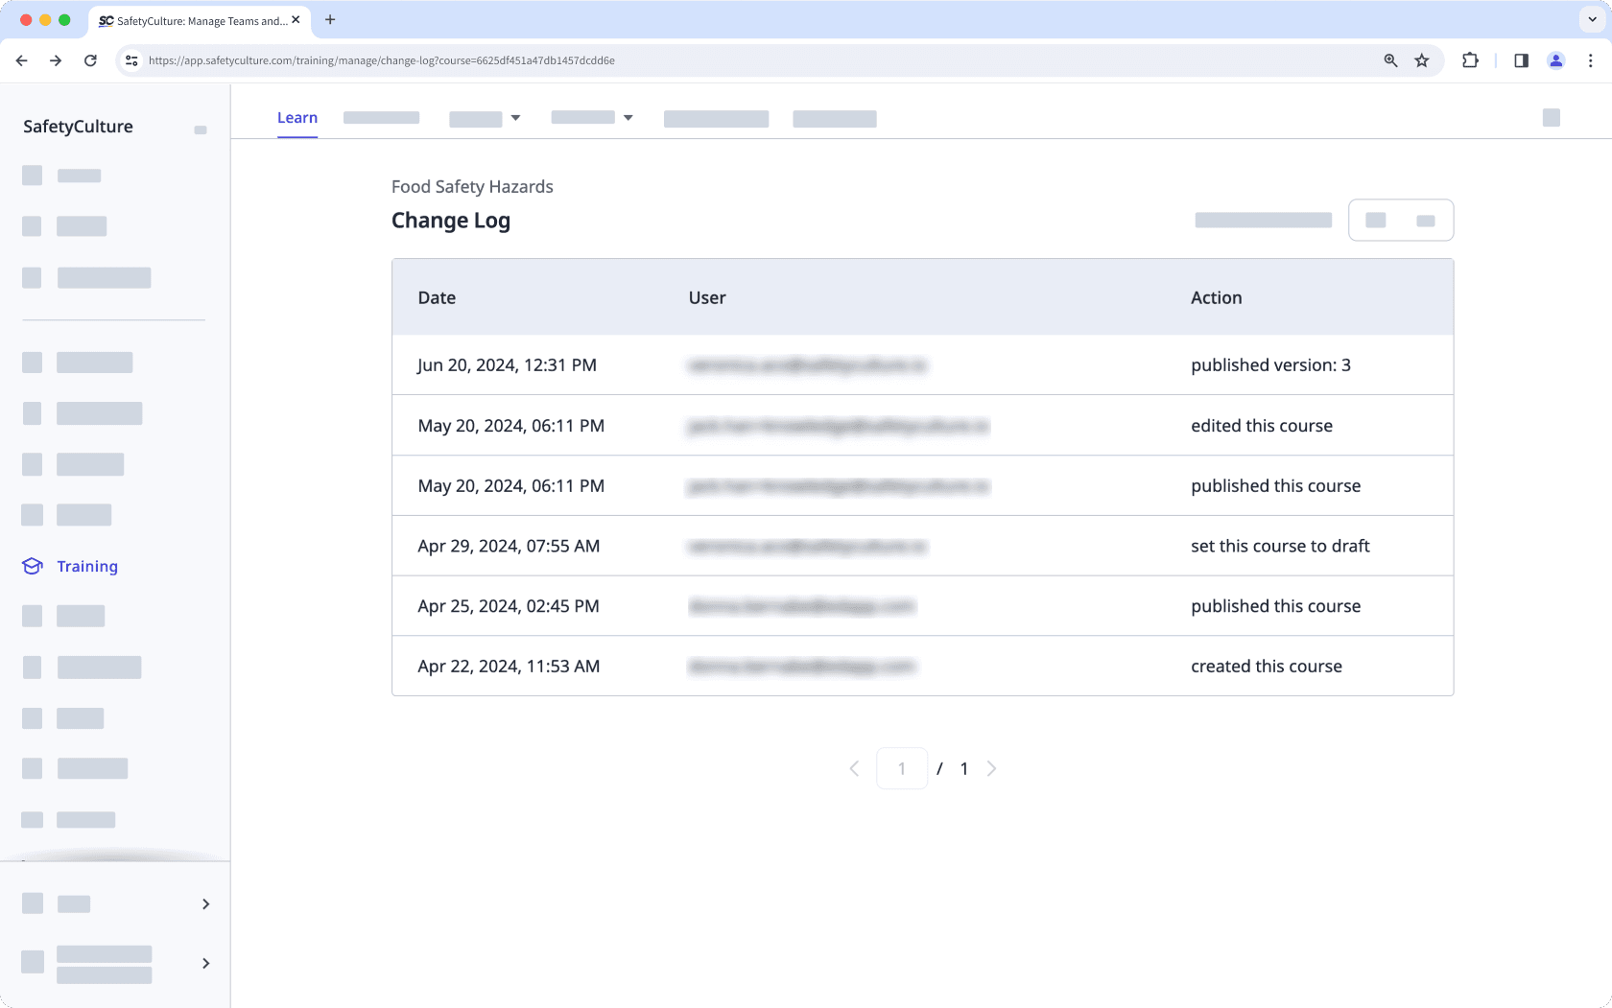Click the page number input showing 1
Viewport: 1612px width, 1008px height.
point(902,768)
